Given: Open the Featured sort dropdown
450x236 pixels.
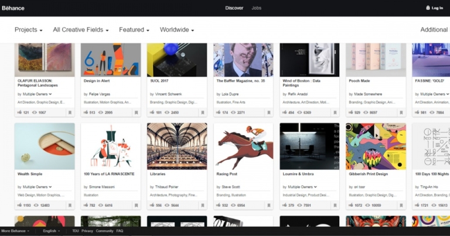Looking at the screenshot, I should coord(134,30).
